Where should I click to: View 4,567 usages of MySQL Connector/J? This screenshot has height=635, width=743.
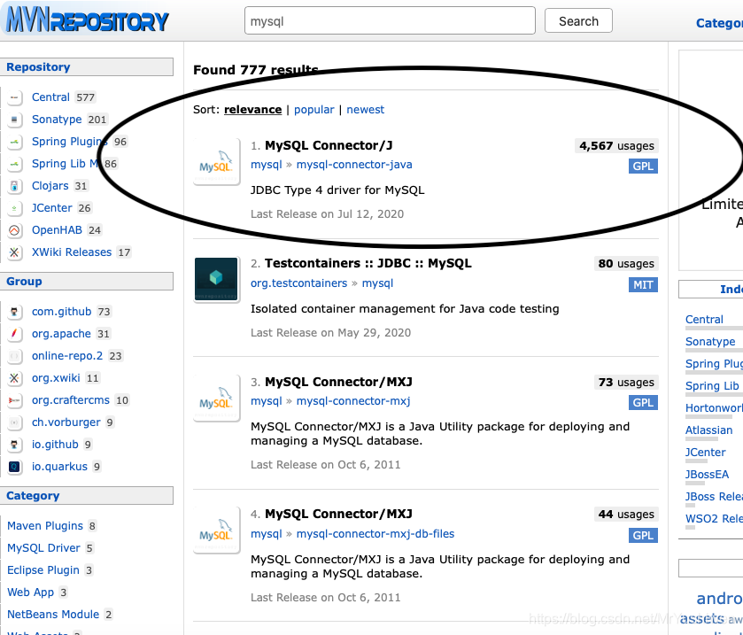pos(616,146)
